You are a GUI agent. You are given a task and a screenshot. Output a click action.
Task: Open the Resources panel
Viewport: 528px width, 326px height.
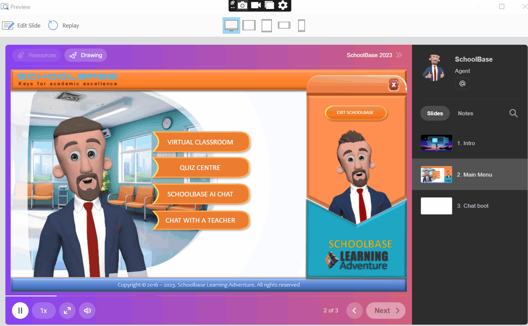click(x=37, y=55)
